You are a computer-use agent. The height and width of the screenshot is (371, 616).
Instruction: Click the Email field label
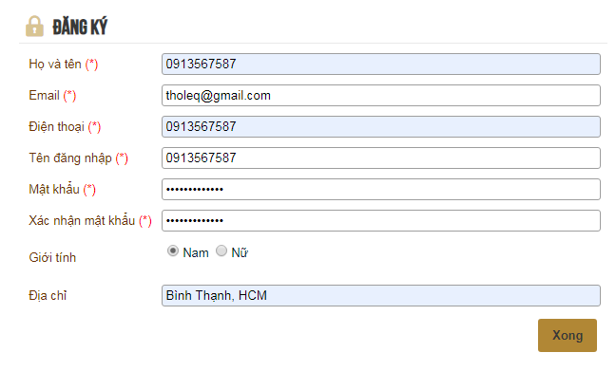pyautogui.click(x=44, y=95)
